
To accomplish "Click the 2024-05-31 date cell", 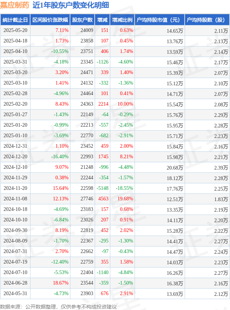I will 15,293.
